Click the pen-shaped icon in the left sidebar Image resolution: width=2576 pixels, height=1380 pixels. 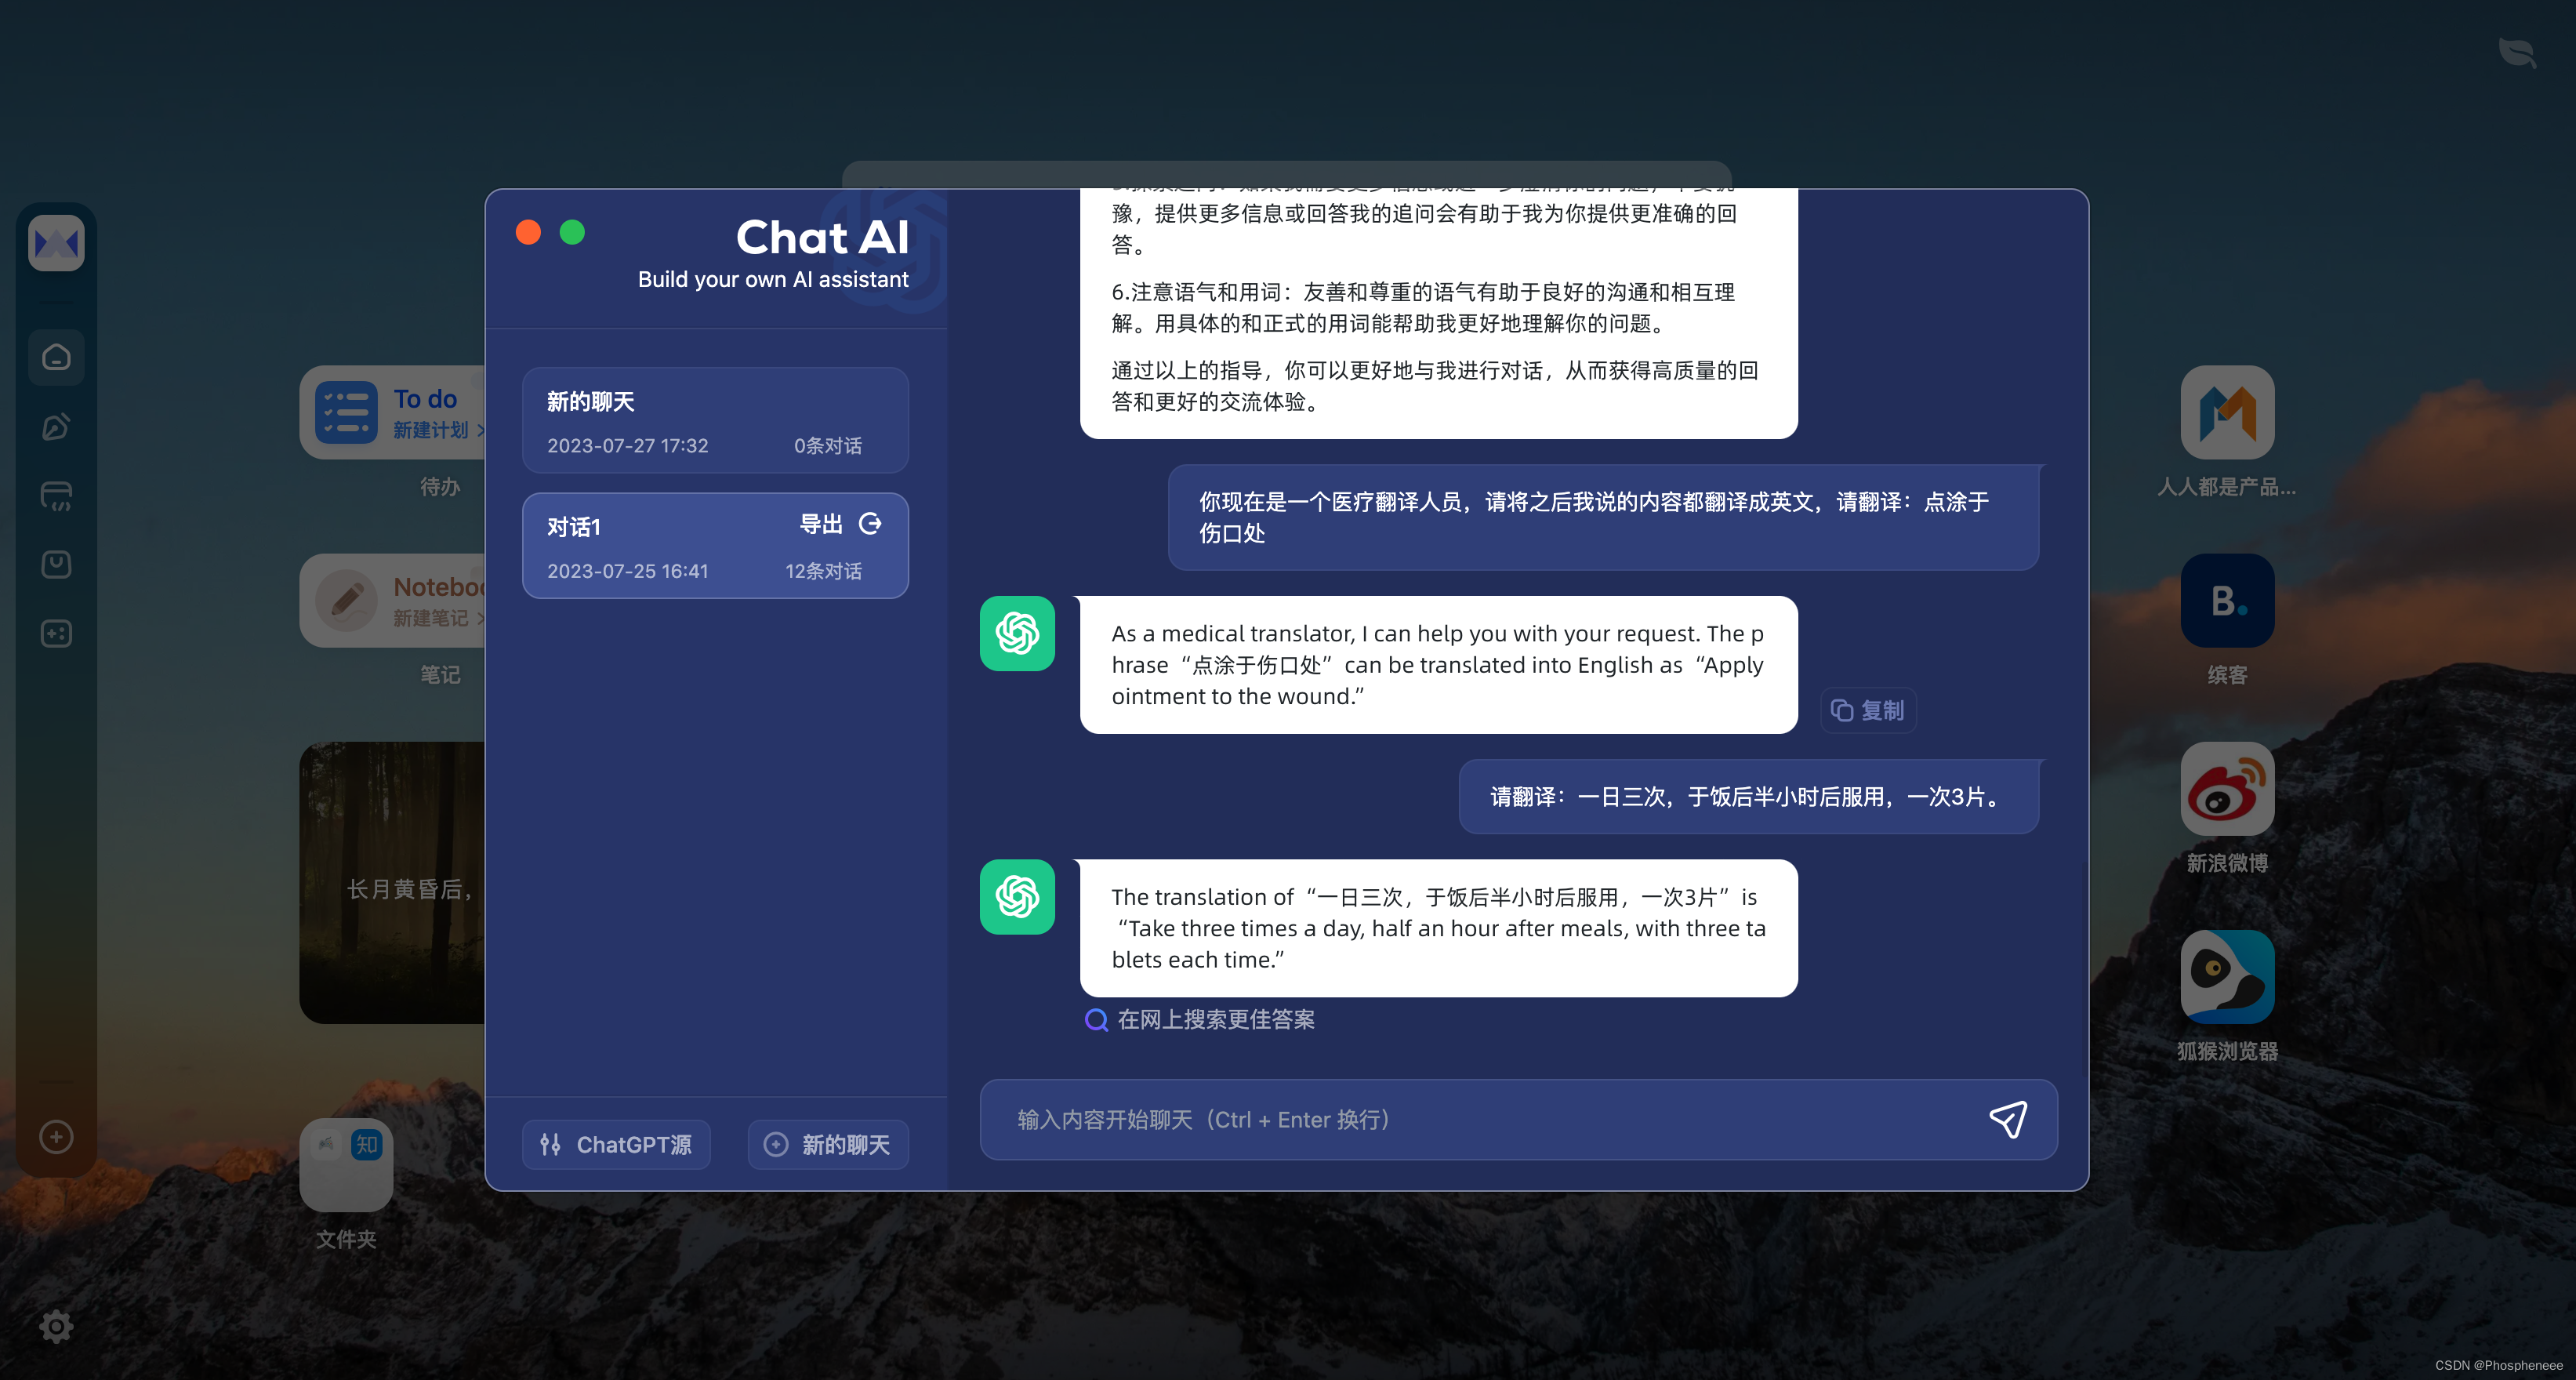(x=56, y=427)
